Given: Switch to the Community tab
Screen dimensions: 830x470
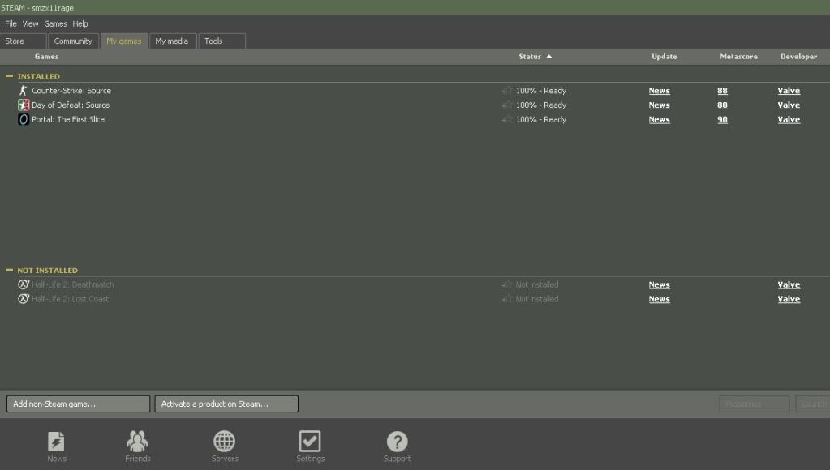Looking at the screenshot, I should point(73,41).
